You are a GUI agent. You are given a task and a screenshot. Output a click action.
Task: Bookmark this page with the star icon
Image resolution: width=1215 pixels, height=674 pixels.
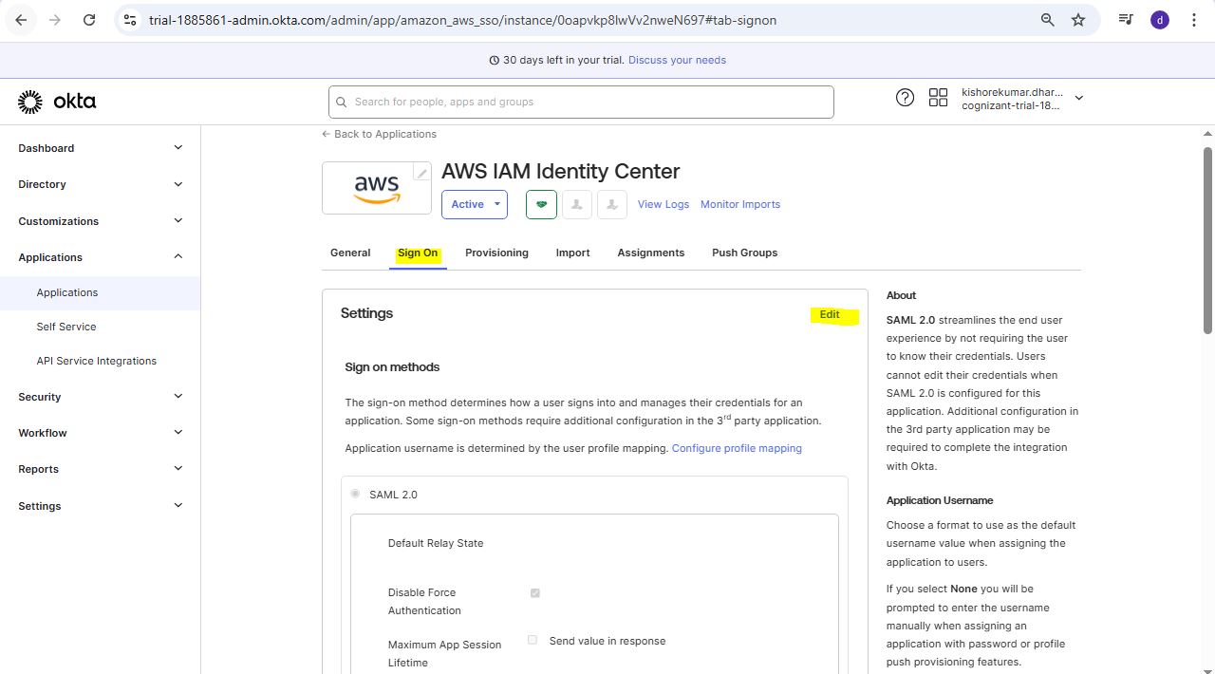[1078, 20]
